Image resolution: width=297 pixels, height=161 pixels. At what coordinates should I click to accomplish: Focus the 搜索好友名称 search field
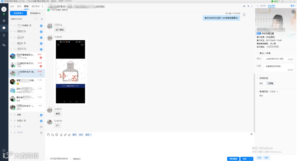pos(22,19)
